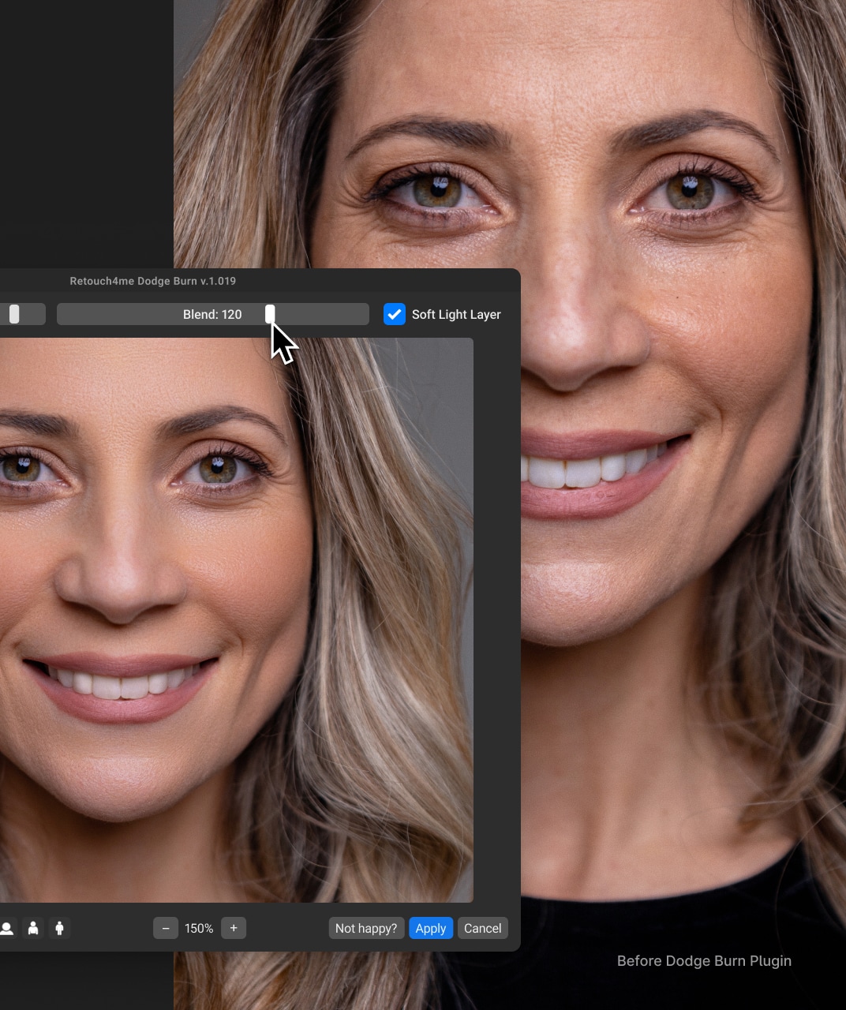Viewport: 846px width, 1010px height.
Task: Click the Soft Light Layer label text
Action: click(x=456, y=314)
